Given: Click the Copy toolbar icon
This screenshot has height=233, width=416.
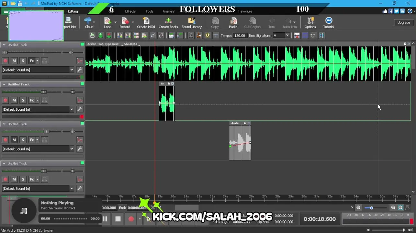Looking at the screenshot, I should click(215, 23).
